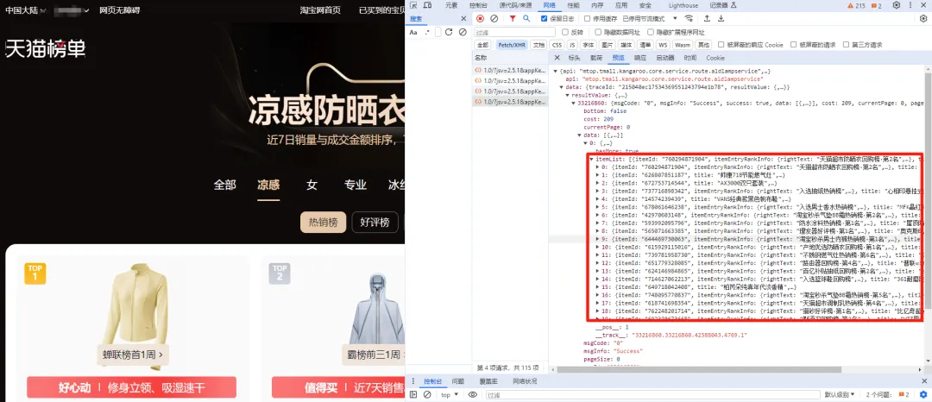Open the console top context dropdown
This screenshot has height=402, width=932.
tap(450, 394)
